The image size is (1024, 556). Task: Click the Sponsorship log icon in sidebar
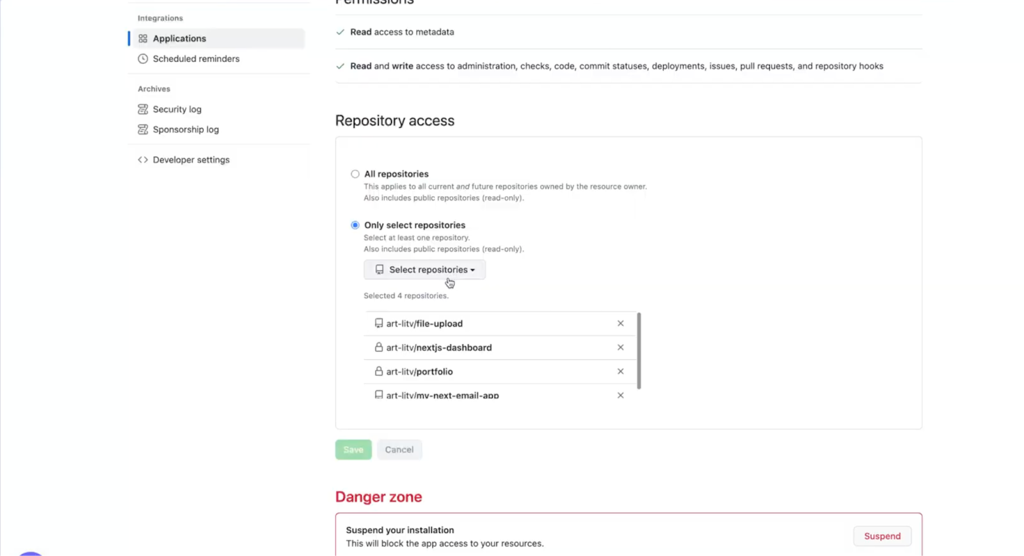(143, 130)
